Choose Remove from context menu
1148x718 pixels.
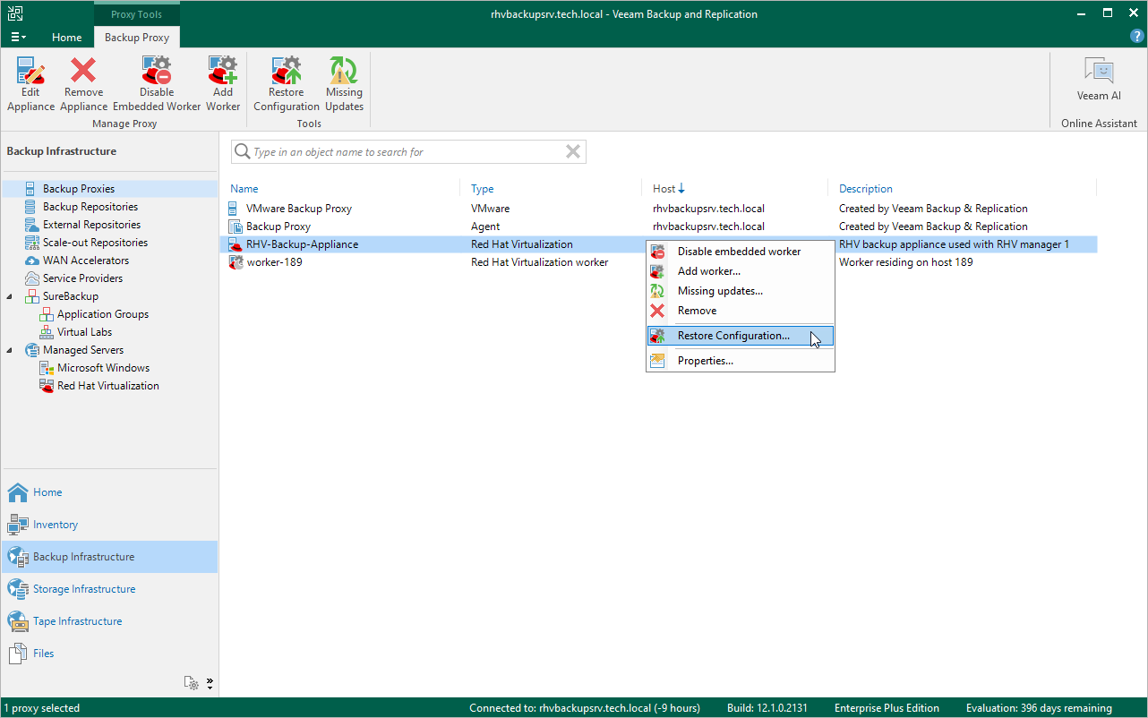(741, 311)
